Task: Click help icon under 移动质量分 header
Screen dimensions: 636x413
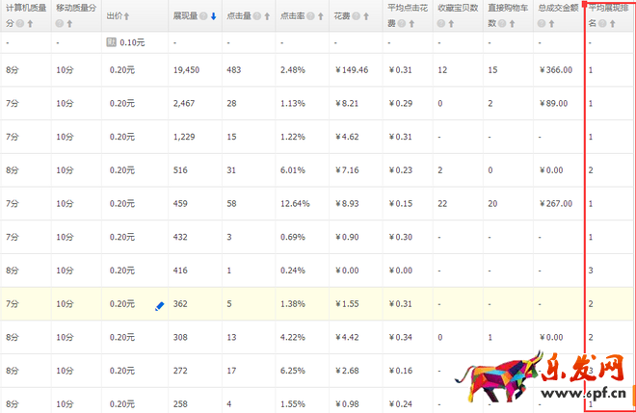Action: [x=60, y=23]
